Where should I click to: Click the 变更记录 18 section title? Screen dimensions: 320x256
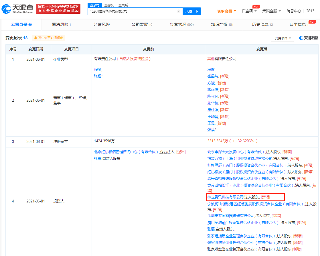(x=17, y=38)
